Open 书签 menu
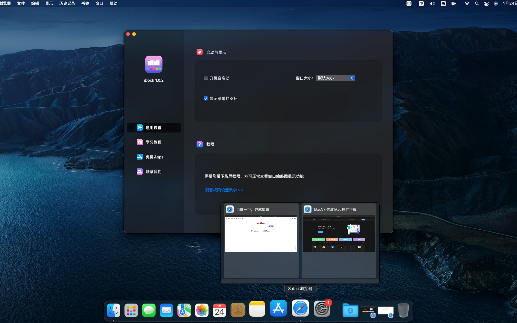This screenshot has height=323, width=517. 85,4
